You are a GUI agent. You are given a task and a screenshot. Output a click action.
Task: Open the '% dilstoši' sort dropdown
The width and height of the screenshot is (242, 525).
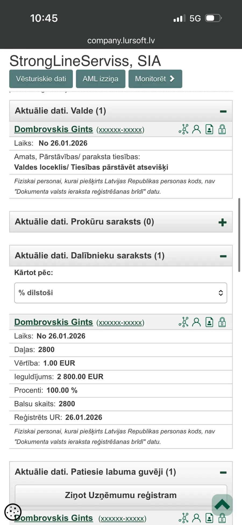pos(121,293)
